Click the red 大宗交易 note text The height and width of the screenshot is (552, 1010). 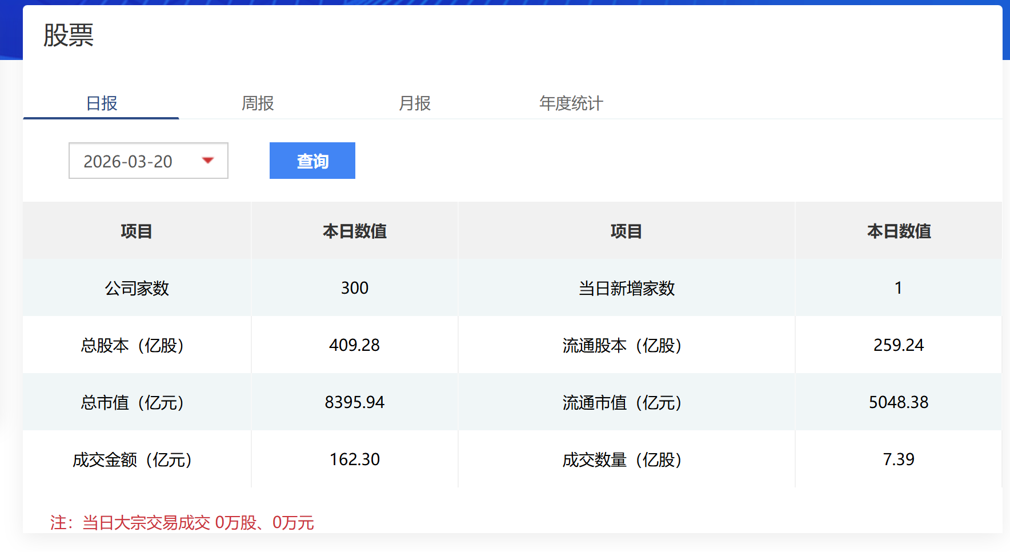pyautogui.click(x=182, y=522)
